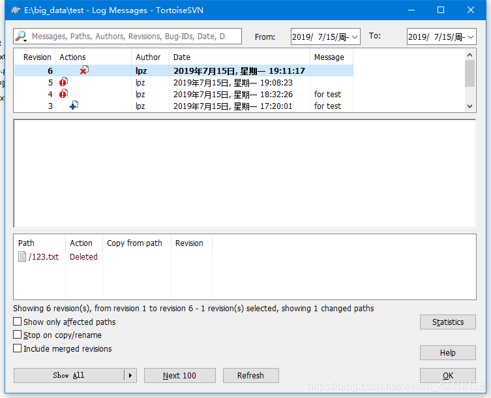Click the 'Deleted' action text
This screenshot has height=398, width=491.
pyautogui.click(x=83, y=256)
